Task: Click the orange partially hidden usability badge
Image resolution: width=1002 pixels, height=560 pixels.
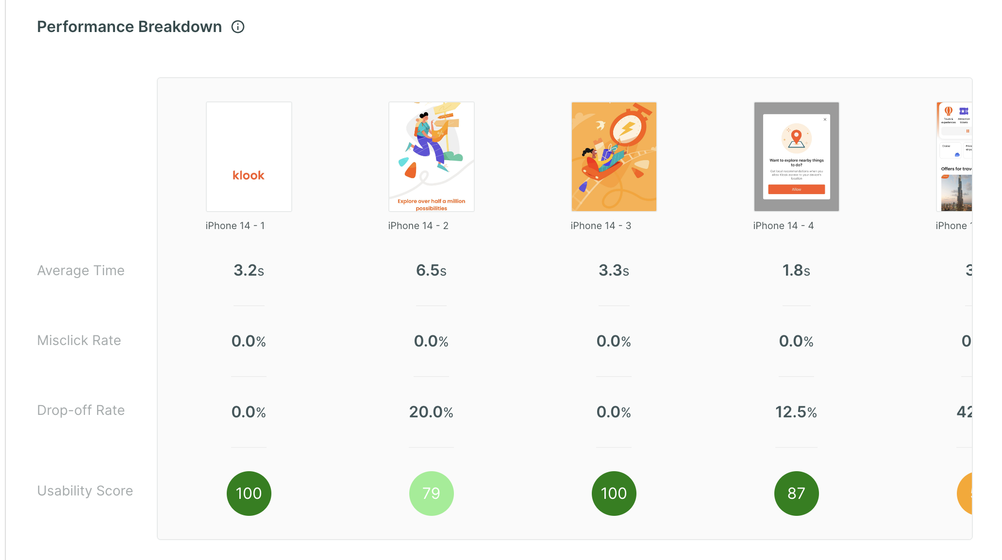Action: click(x=965, y=494)
